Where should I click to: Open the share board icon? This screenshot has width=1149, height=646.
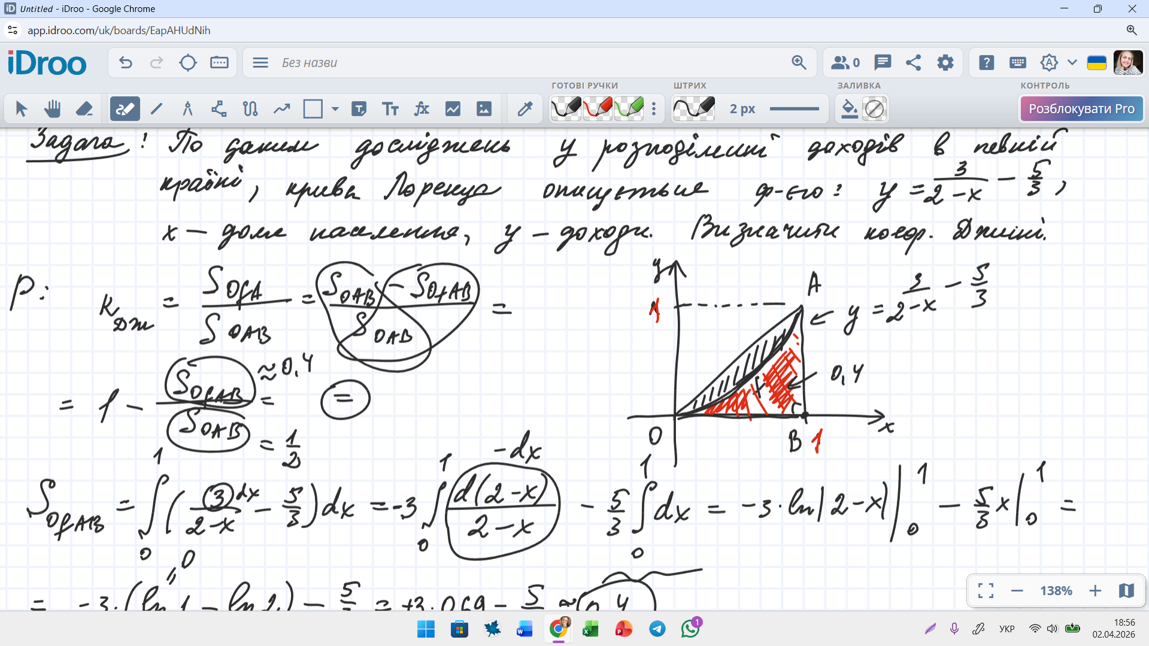pyautogui.click(x=913, y=63)
